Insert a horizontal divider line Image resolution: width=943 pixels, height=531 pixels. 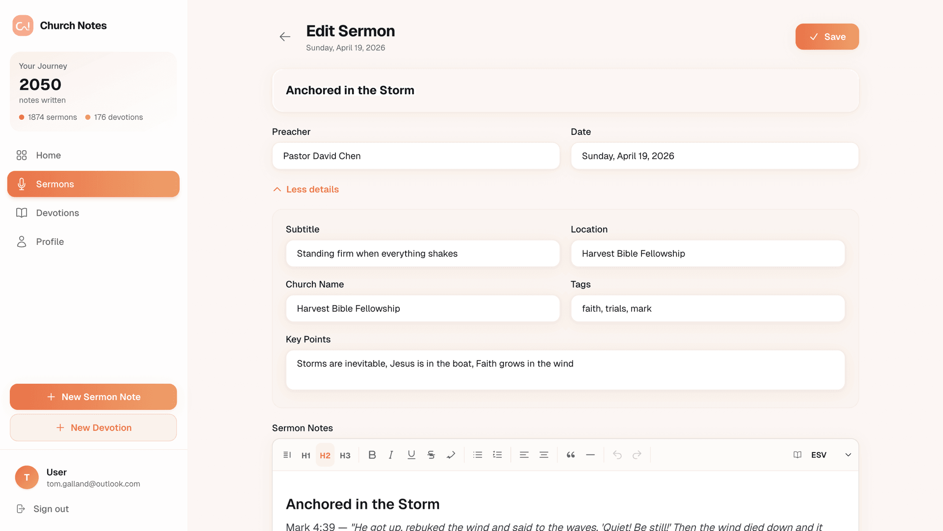pos(590,455)
